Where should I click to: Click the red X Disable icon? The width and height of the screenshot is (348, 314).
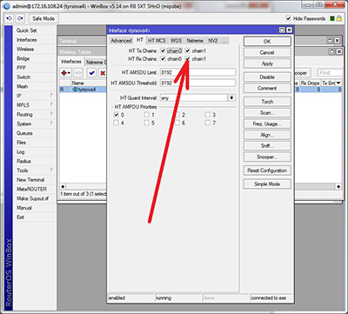click(103, 73)
